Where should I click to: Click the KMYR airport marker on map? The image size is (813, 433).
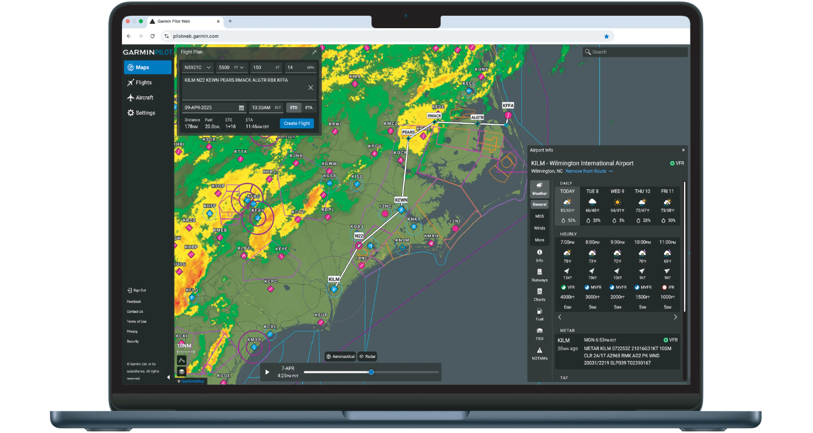tap(254, 346)
